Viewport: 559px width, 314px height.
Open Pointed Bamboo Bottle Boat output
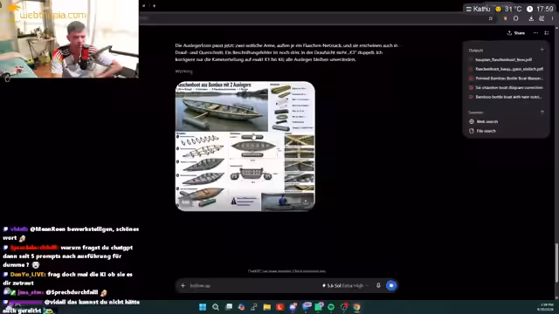point(507,78)
